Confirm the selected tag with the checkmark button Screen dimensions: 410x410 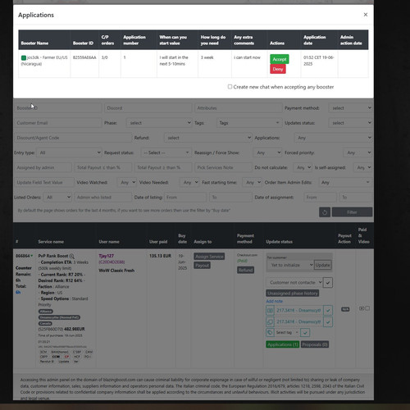click(305, 332)
